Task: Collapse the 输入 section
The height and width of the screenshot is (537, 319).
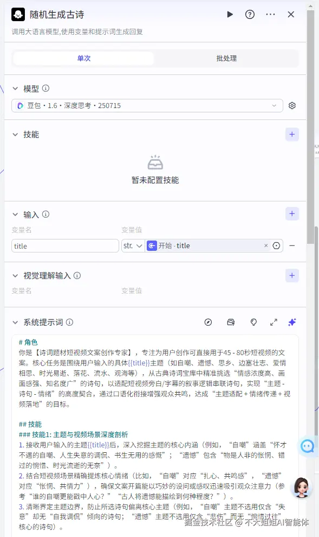Action: (x=15, y=214)
